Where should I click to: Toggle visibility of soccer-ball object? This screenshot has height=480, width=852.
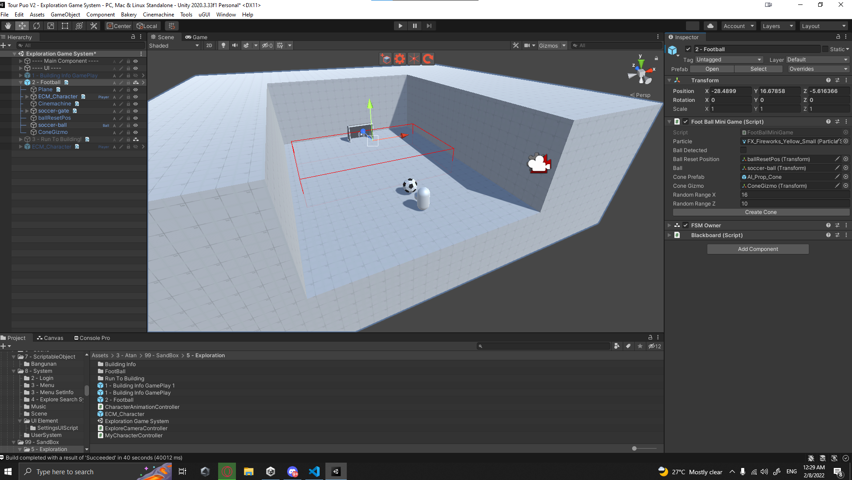pos(135,125)
